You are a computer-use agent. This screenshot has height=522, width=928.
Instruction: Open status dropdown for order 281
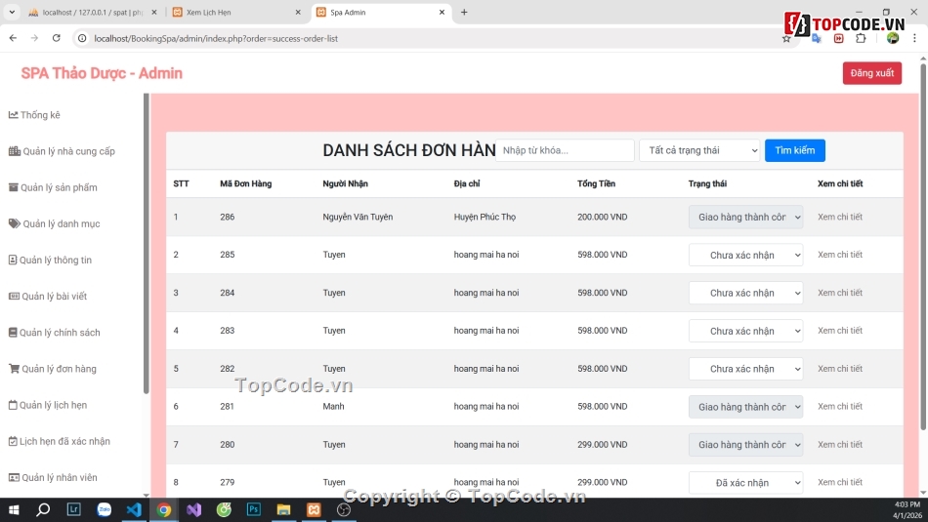pos(745,407)
